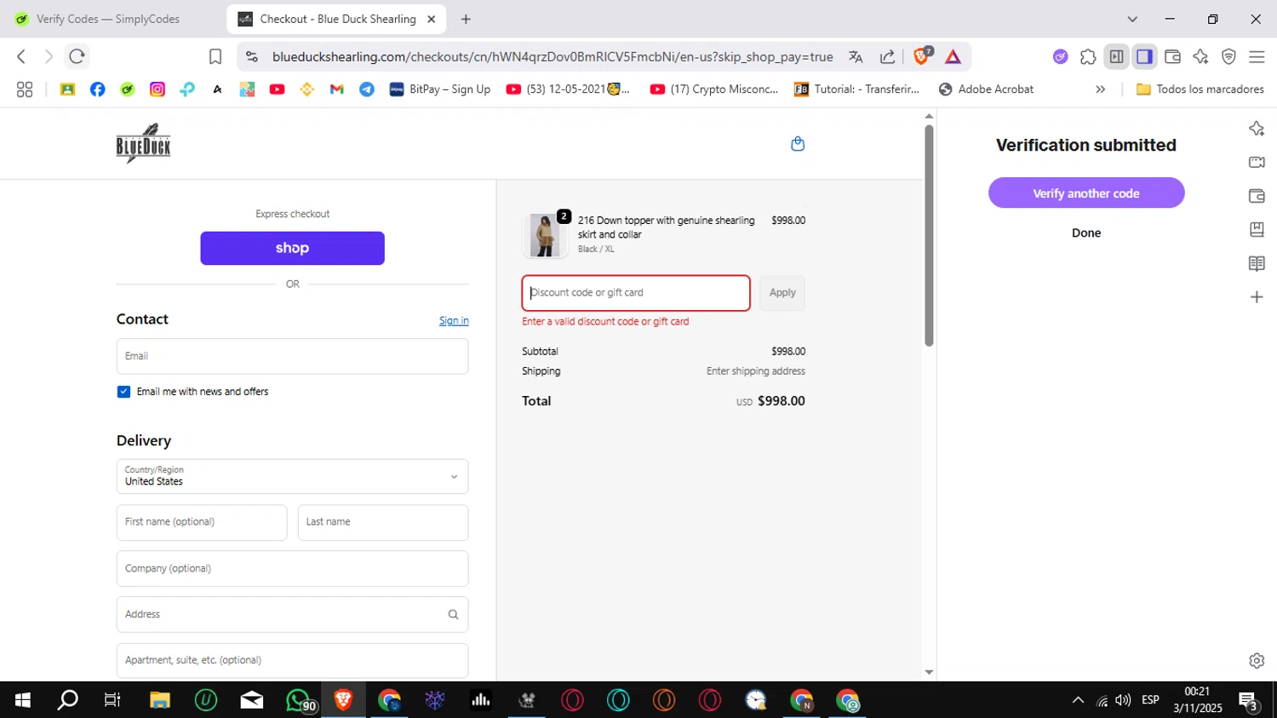Click the checkout page vertical scrollbar

click(x=929, y=235)
